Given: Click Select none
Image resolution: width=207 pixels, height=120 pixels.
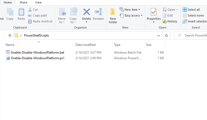Looking at the screenshot, I should click(193, 15).
